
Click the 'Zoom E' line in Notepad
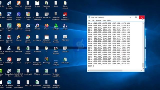[91, 66]
